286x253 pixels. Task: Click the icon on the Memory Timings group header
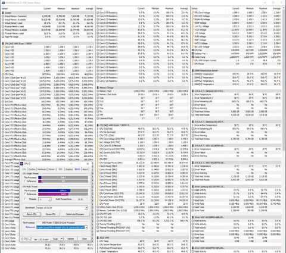tap(98, 88)
